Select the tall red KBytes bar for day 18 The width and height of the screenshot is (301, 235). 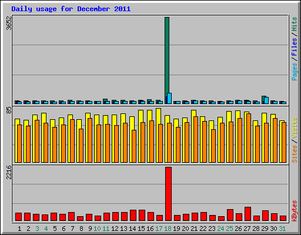[168, 194]
